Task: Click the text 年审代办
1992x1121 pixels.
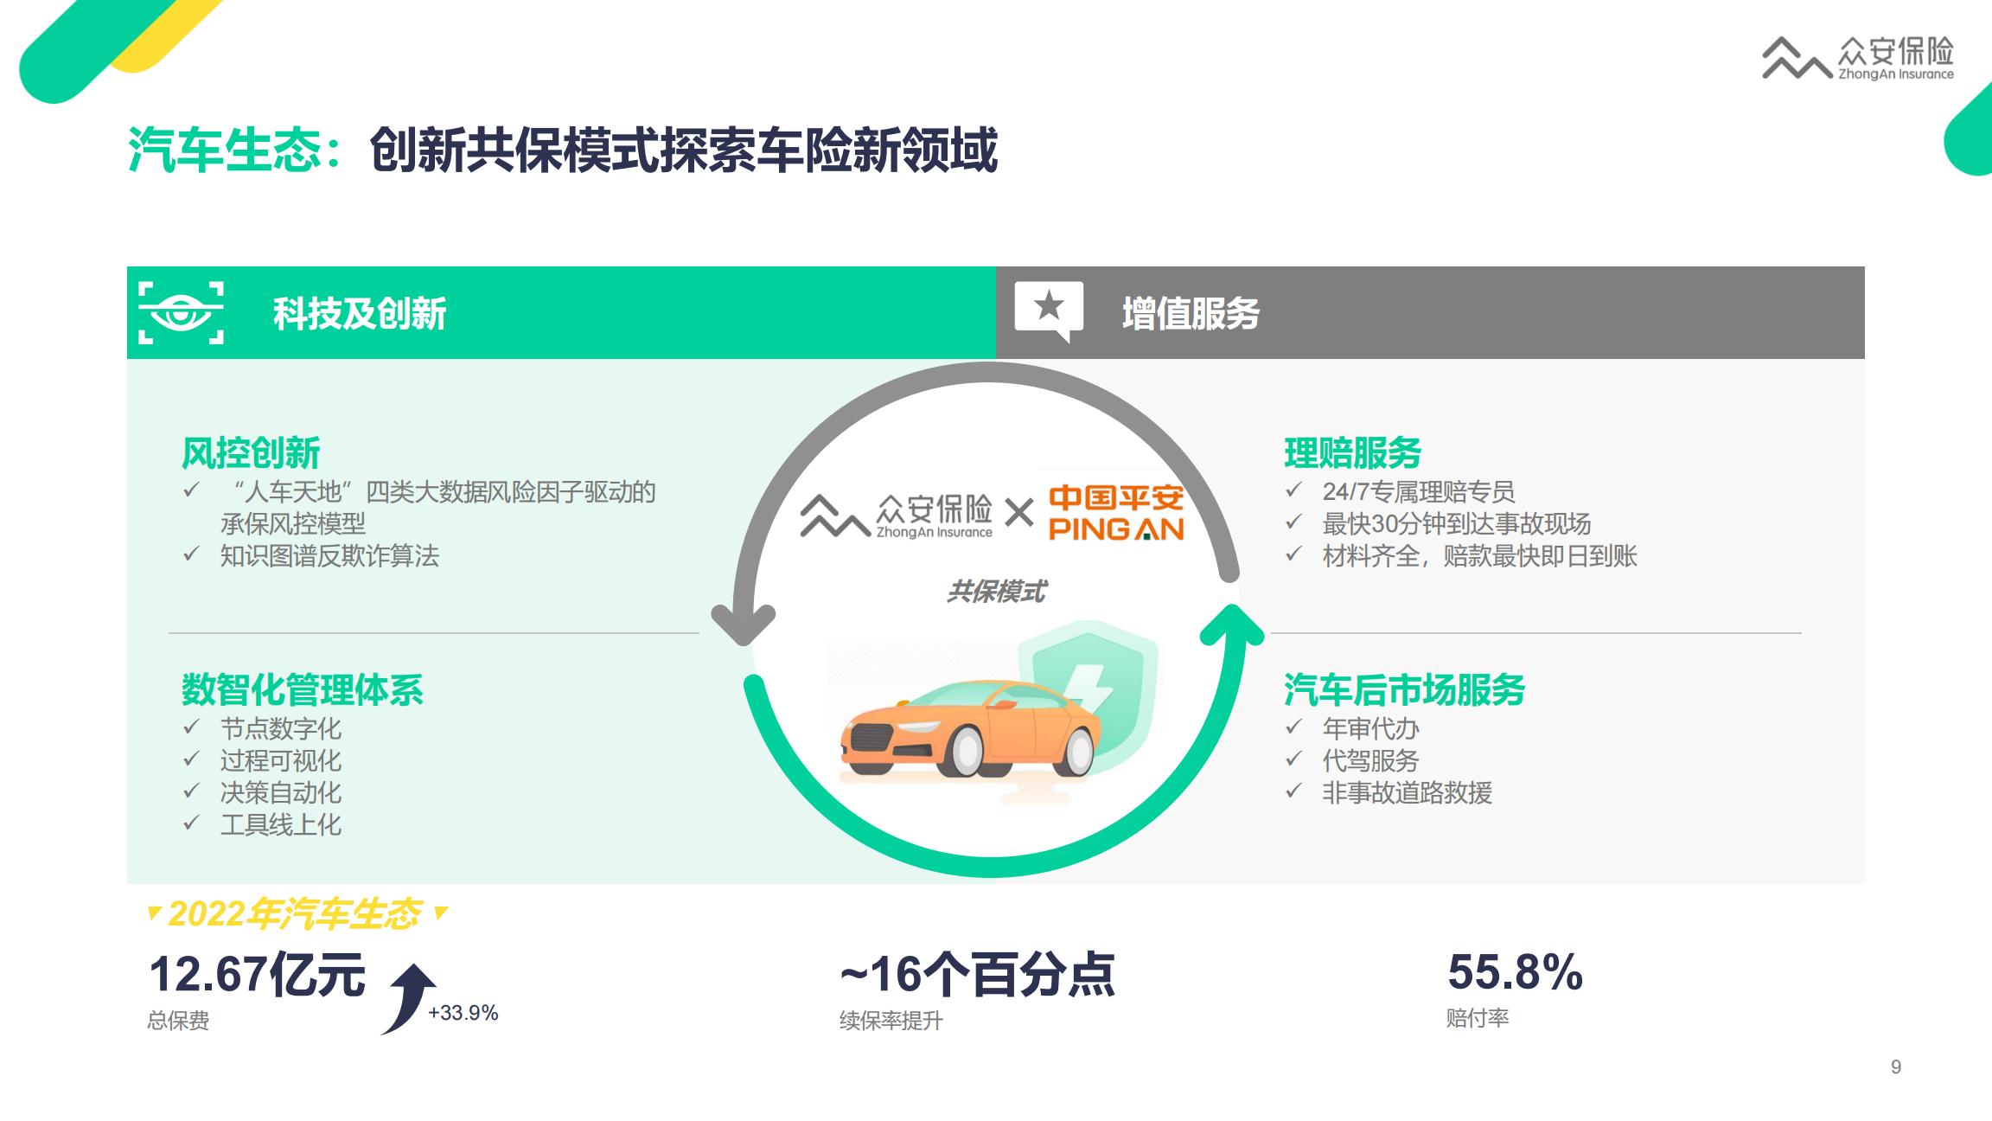Action: coord(1370,728)
